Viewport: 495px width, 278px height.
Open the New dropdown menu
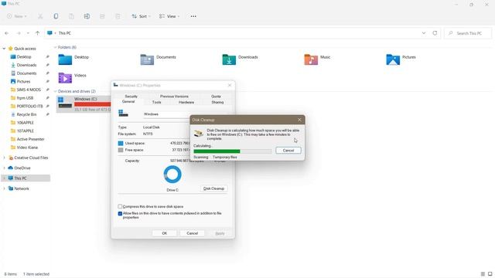(17, 16)
